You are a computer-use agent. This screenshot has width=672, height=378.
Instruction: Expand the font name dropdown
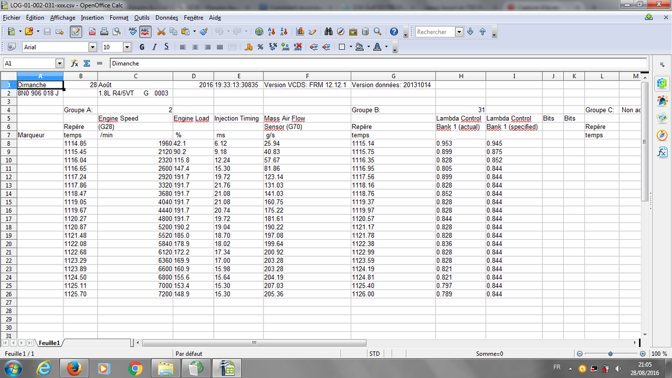pyautogui.click(x=93, y=47)
